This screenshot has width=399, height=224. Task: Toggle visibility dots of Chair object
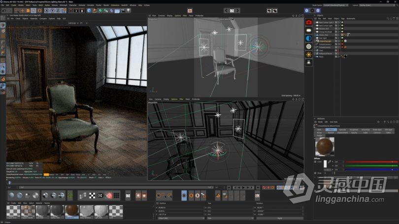pyautogui.click(x=338, y=50)
